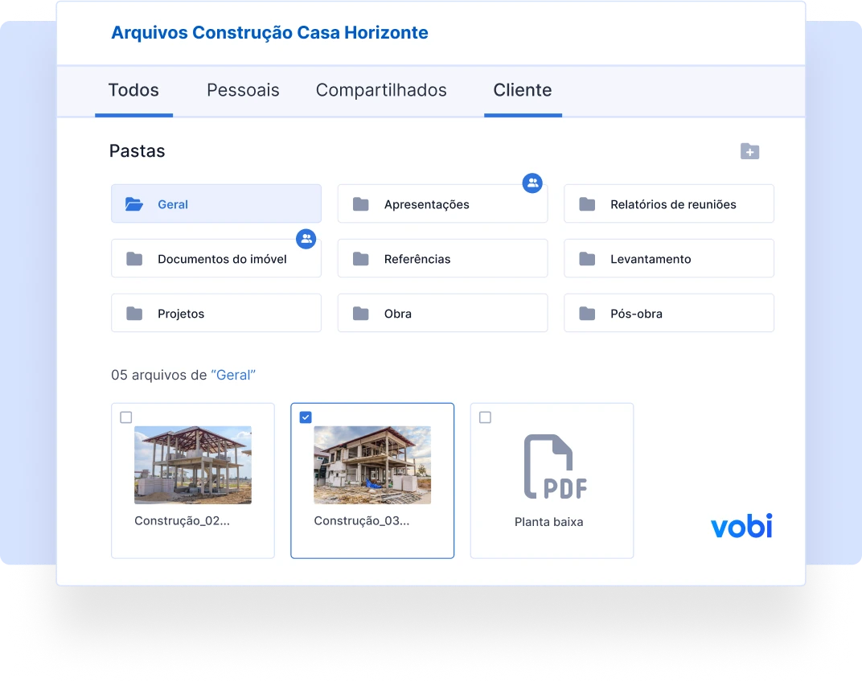This screenshot has width=862, height=682.
Task: Open the Relatórios de reuniões folder
Action: [x=669, y=203]
